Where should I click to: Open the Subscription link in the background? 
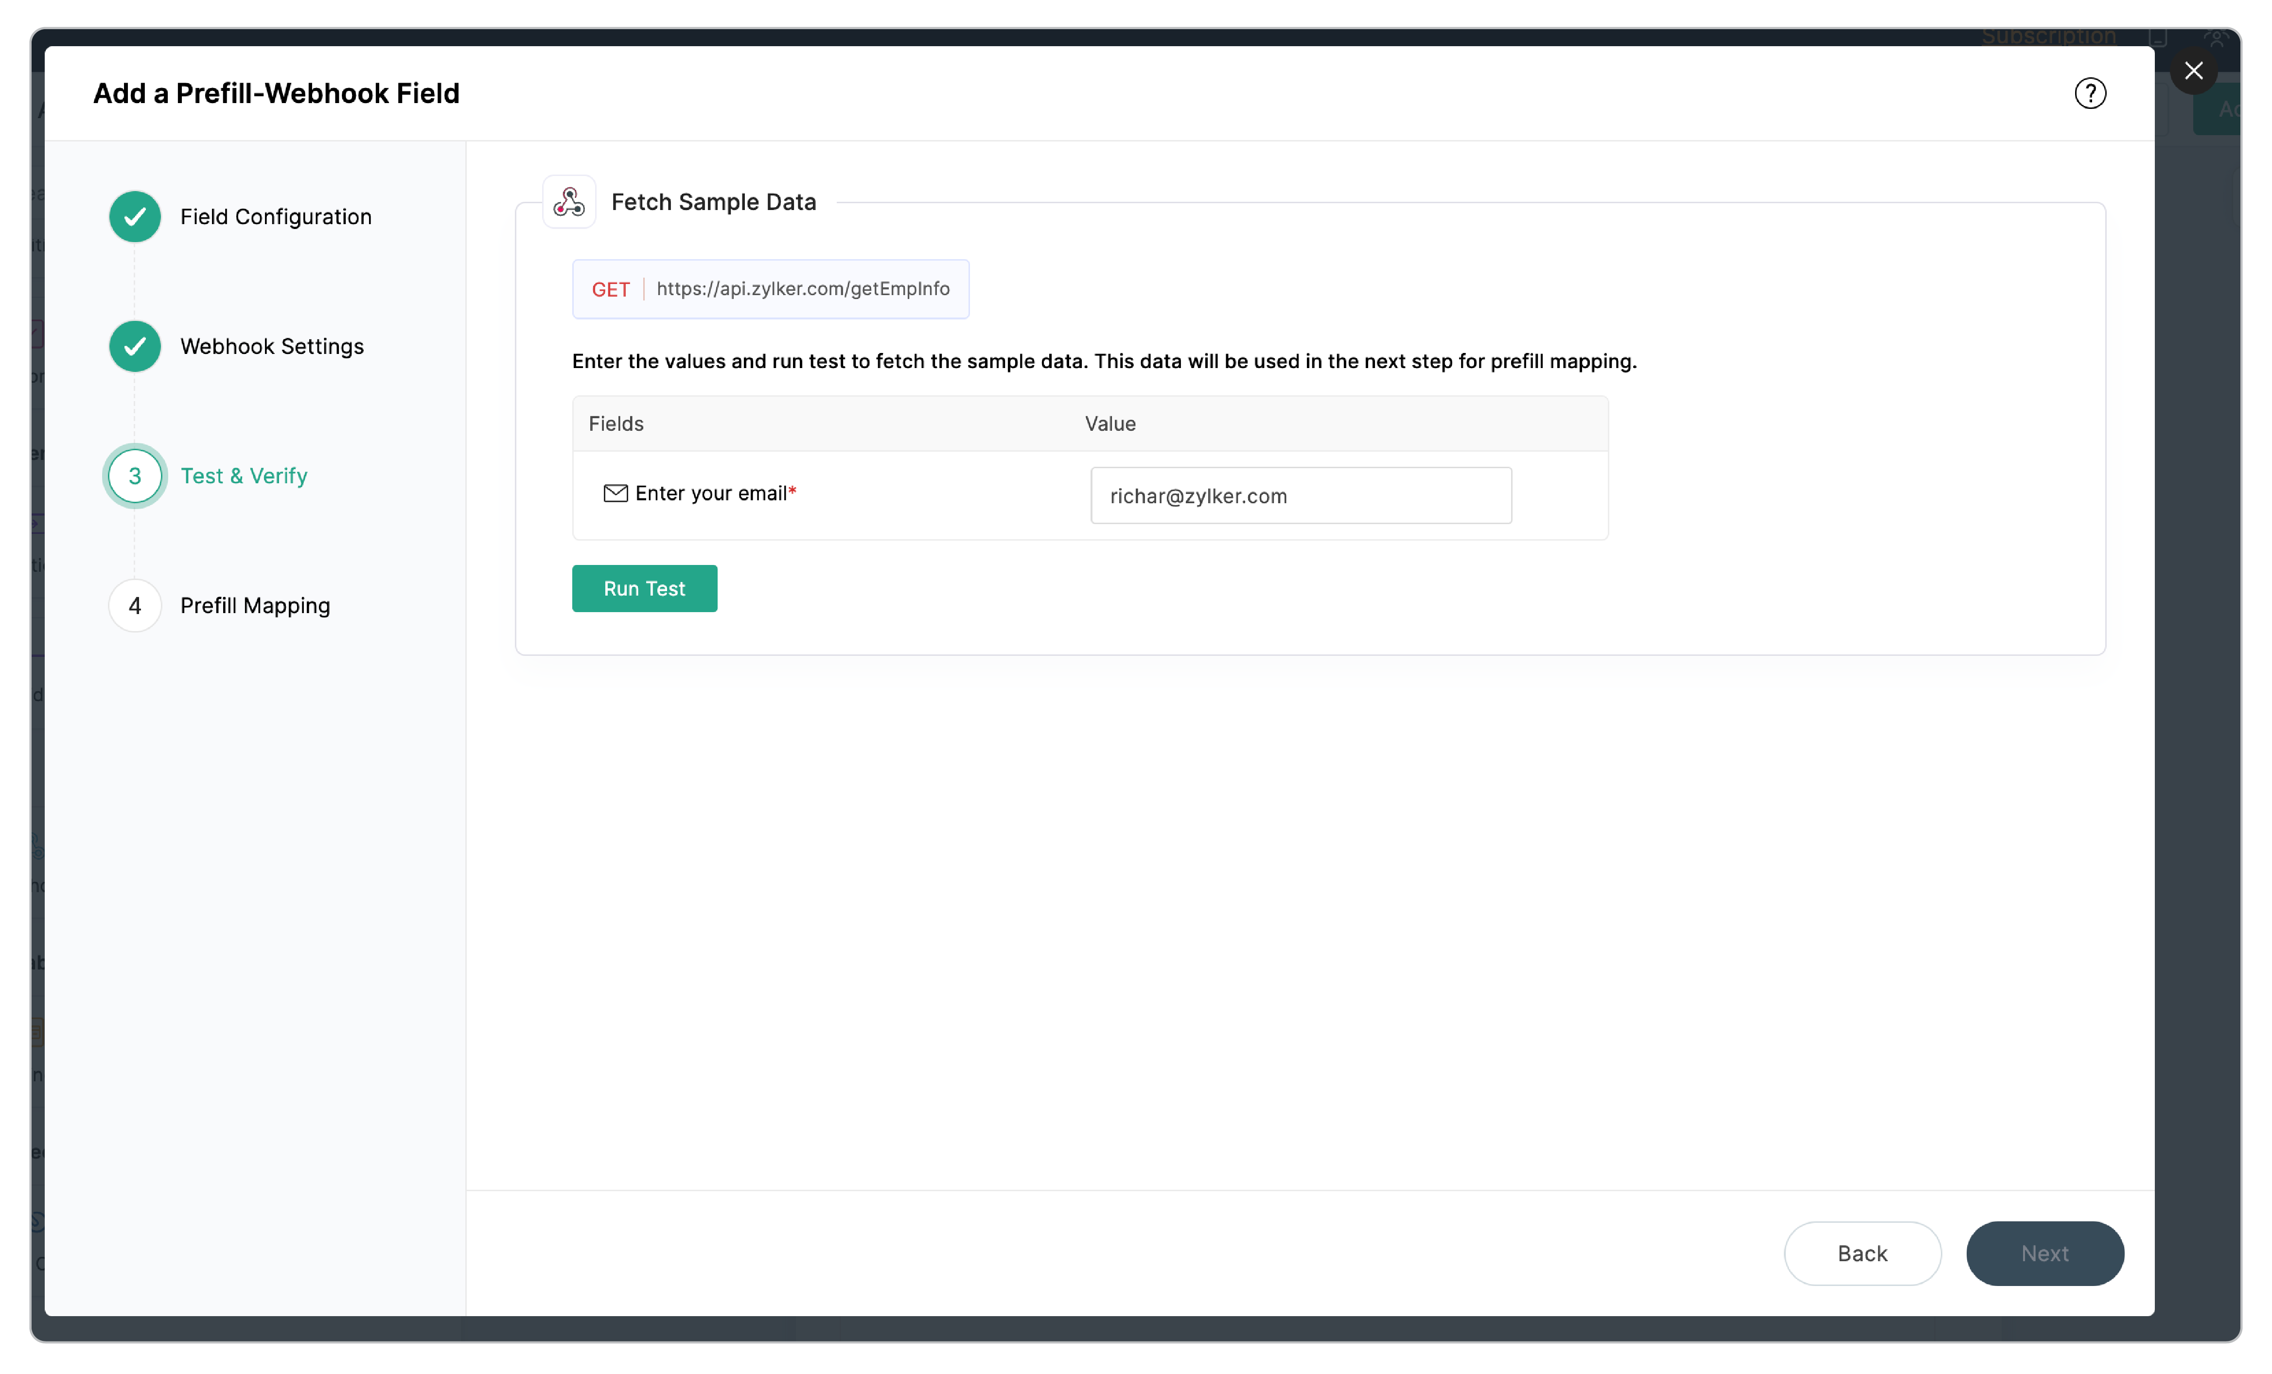point(2050,37)
